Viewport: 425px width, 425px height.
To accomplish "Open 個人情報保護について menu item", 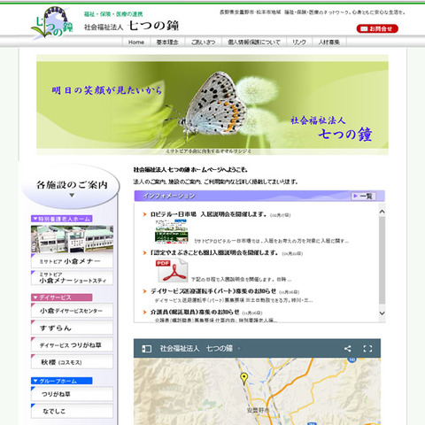I will click(254, 42).
